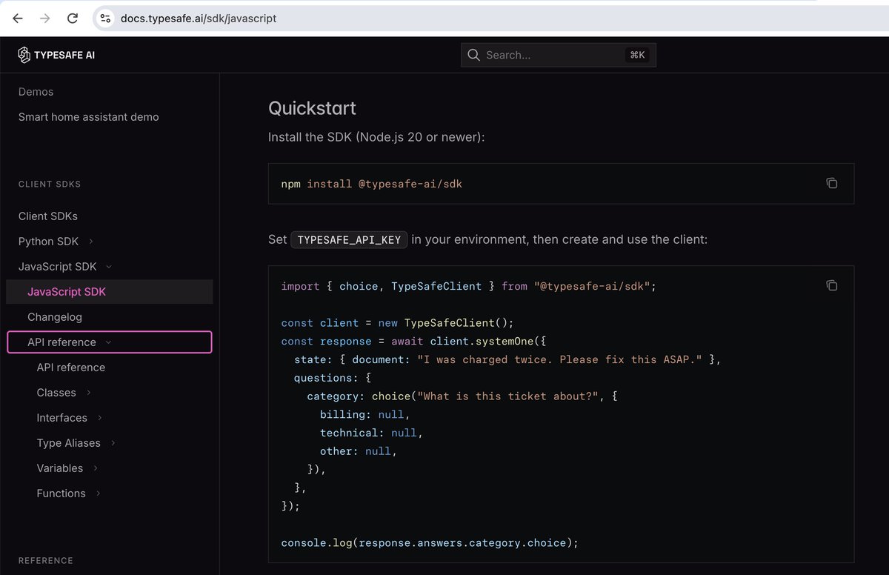
Task: Focus the Search... input field
Action: click(x=559, y=55)
